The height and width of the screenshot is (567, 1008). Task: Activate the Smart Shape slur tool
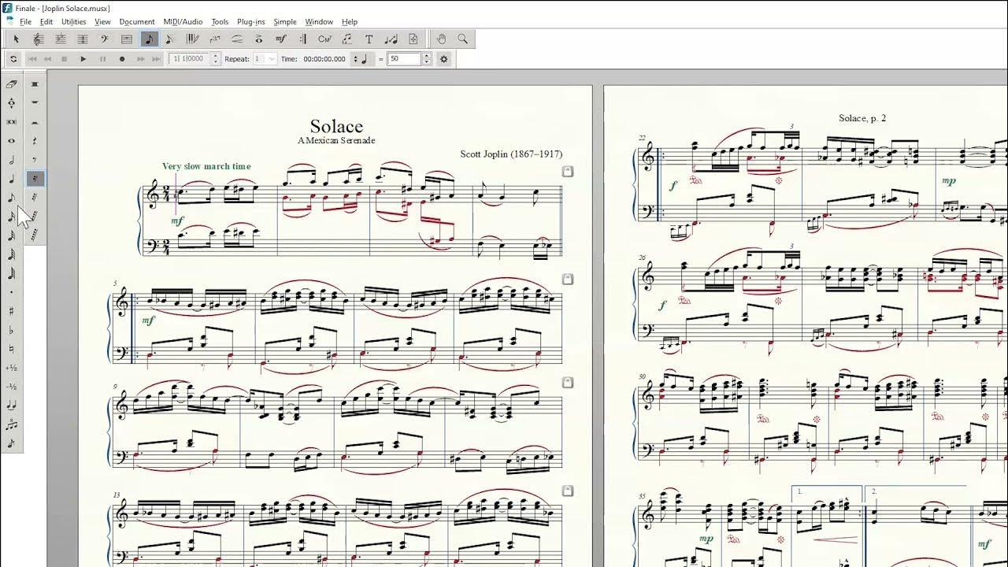237,39
